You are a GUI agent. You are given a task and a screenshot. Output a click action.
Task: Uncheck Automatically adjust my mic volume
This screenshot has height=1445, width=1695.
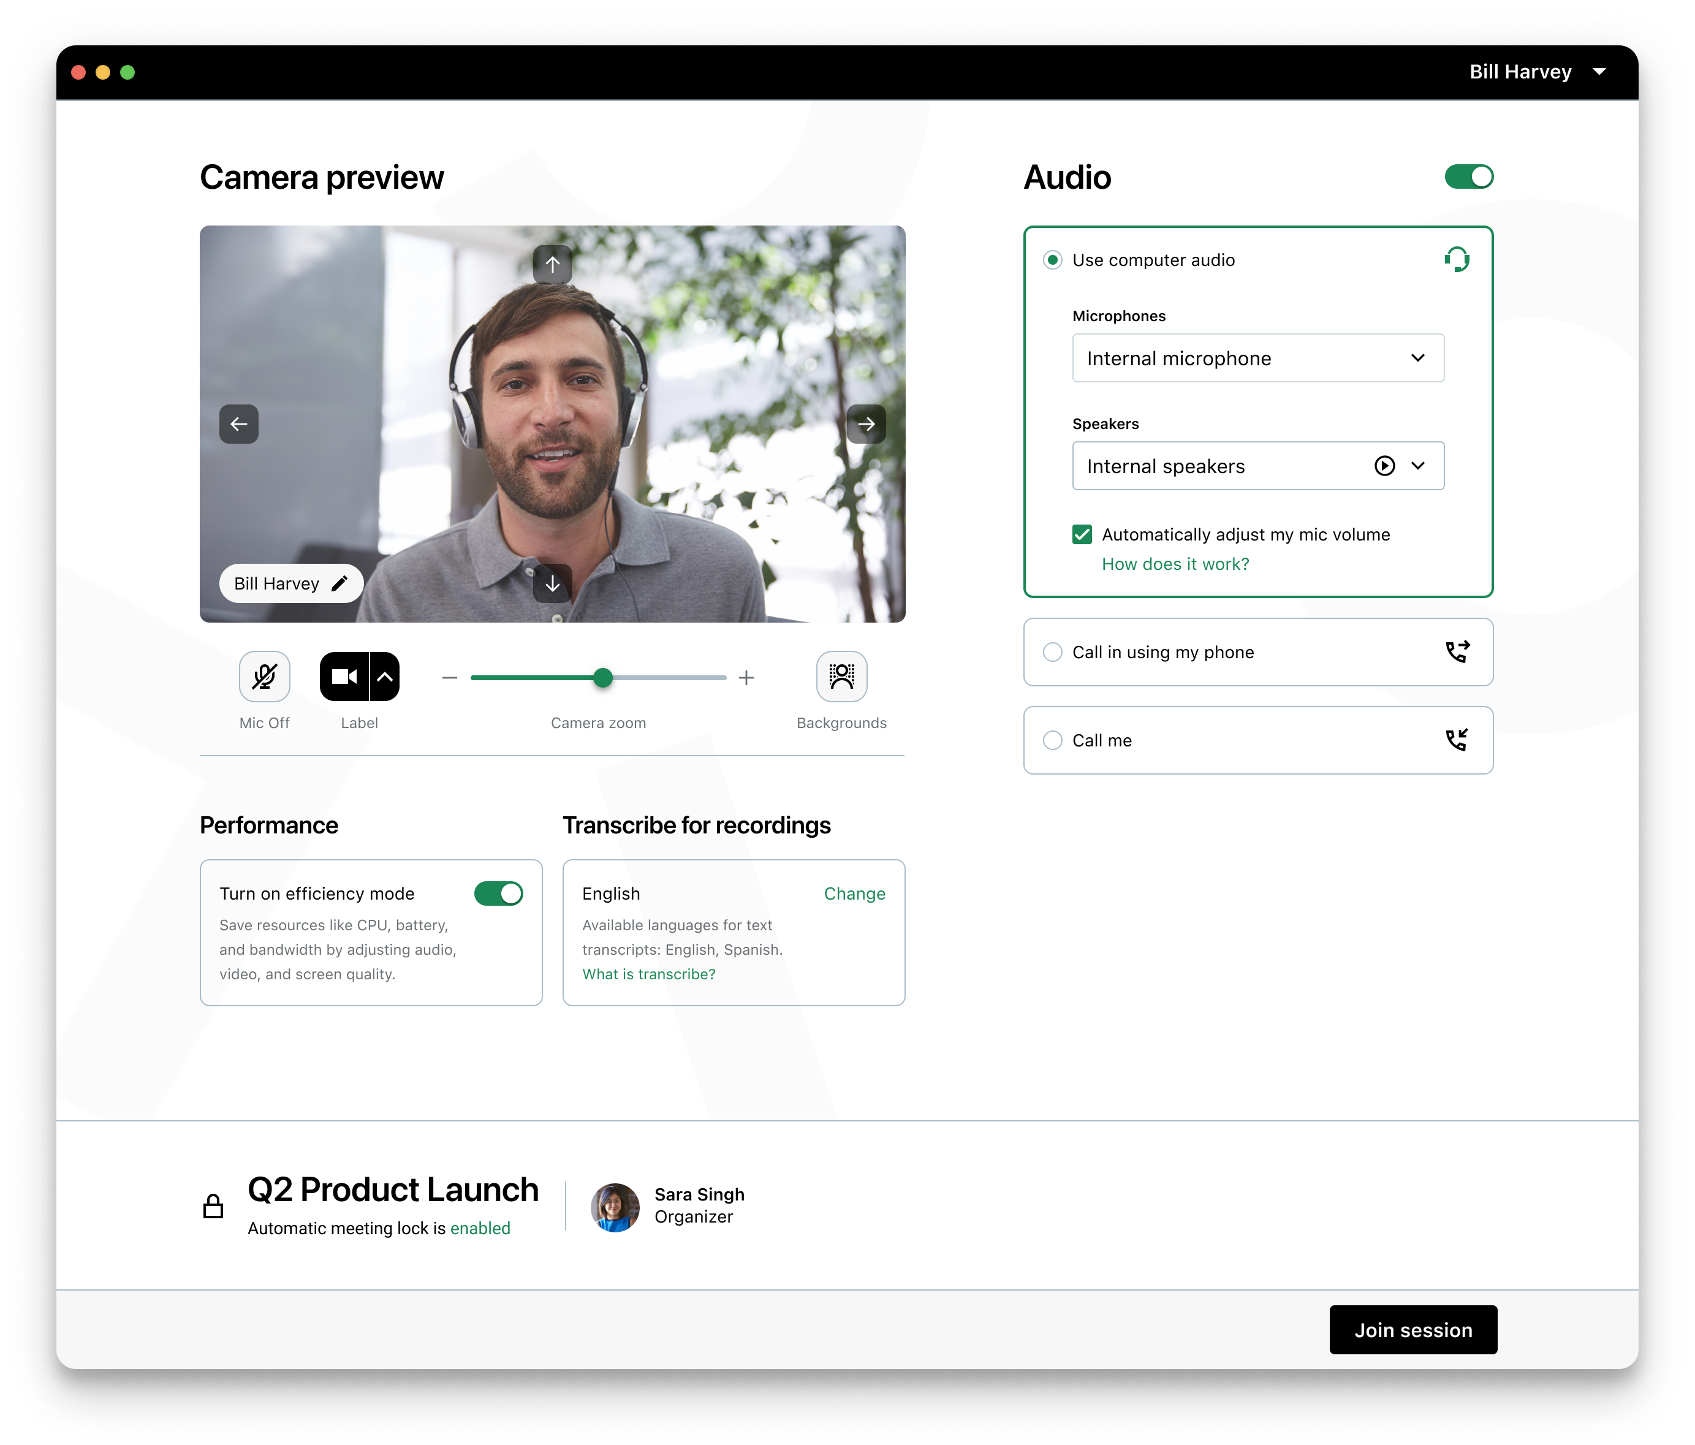(1082, 534)
